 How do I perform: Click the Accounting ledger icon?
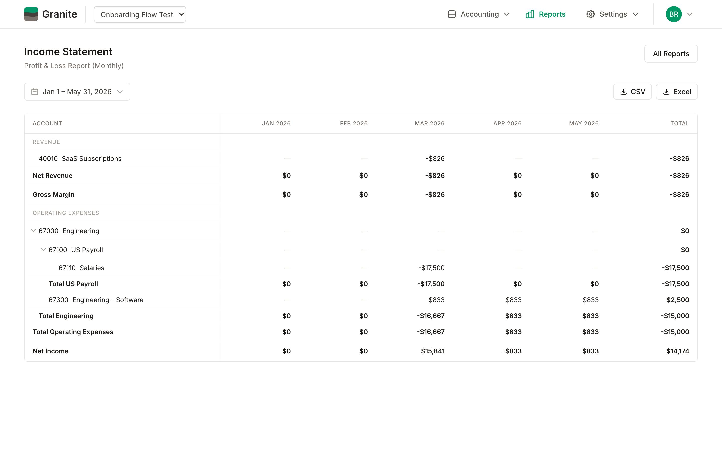[452, 14]
